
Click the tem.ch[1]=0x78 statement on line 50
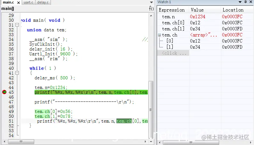53,116
